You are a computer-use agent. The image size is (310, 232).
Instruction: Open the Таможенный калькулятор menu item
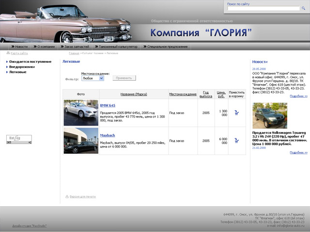coord(116,47)
